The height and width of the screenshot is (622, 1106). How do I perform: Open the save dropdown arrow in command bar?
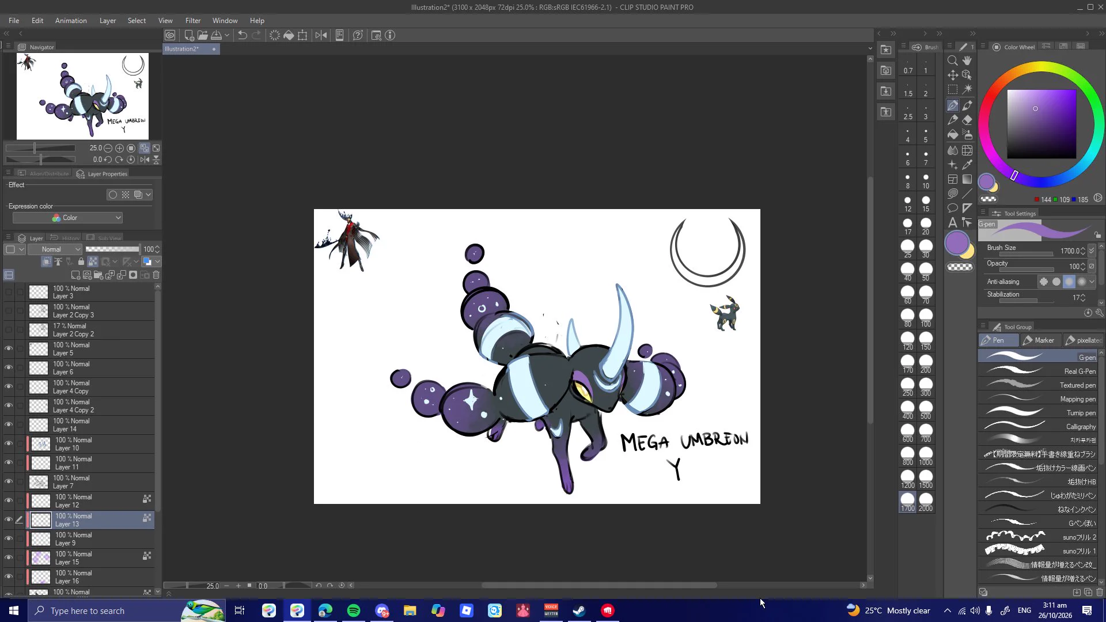[x=227, y=36]
